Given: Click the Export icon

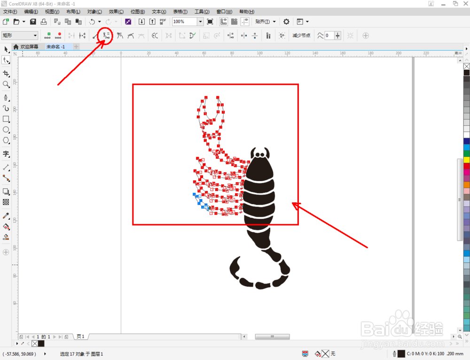Looking at the screenshot, I should click(152, 22).
